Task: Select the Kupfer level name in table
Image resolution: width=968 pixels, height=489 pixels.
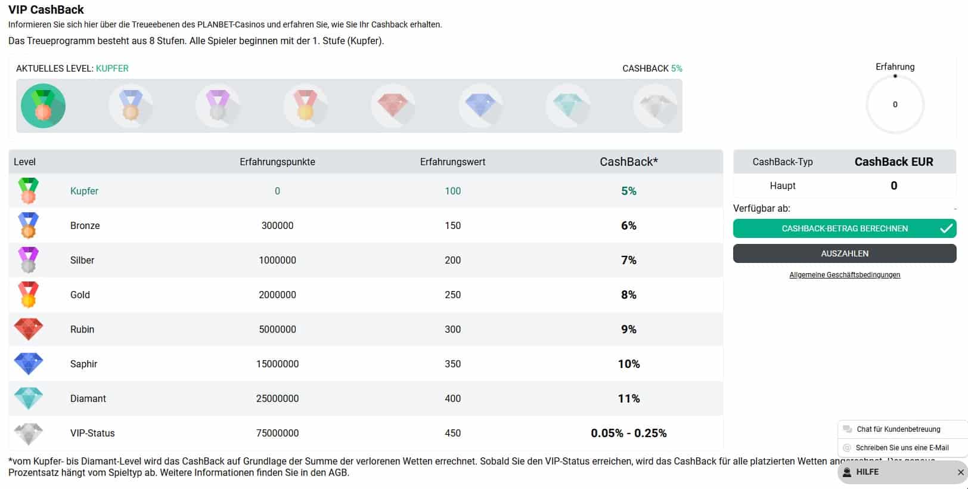Action: [84, 191]
